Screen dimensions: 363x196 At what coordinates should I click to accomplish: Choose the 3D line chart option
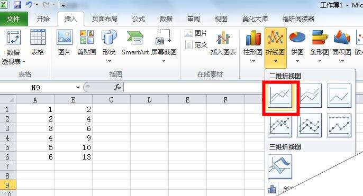click(280, 166)
